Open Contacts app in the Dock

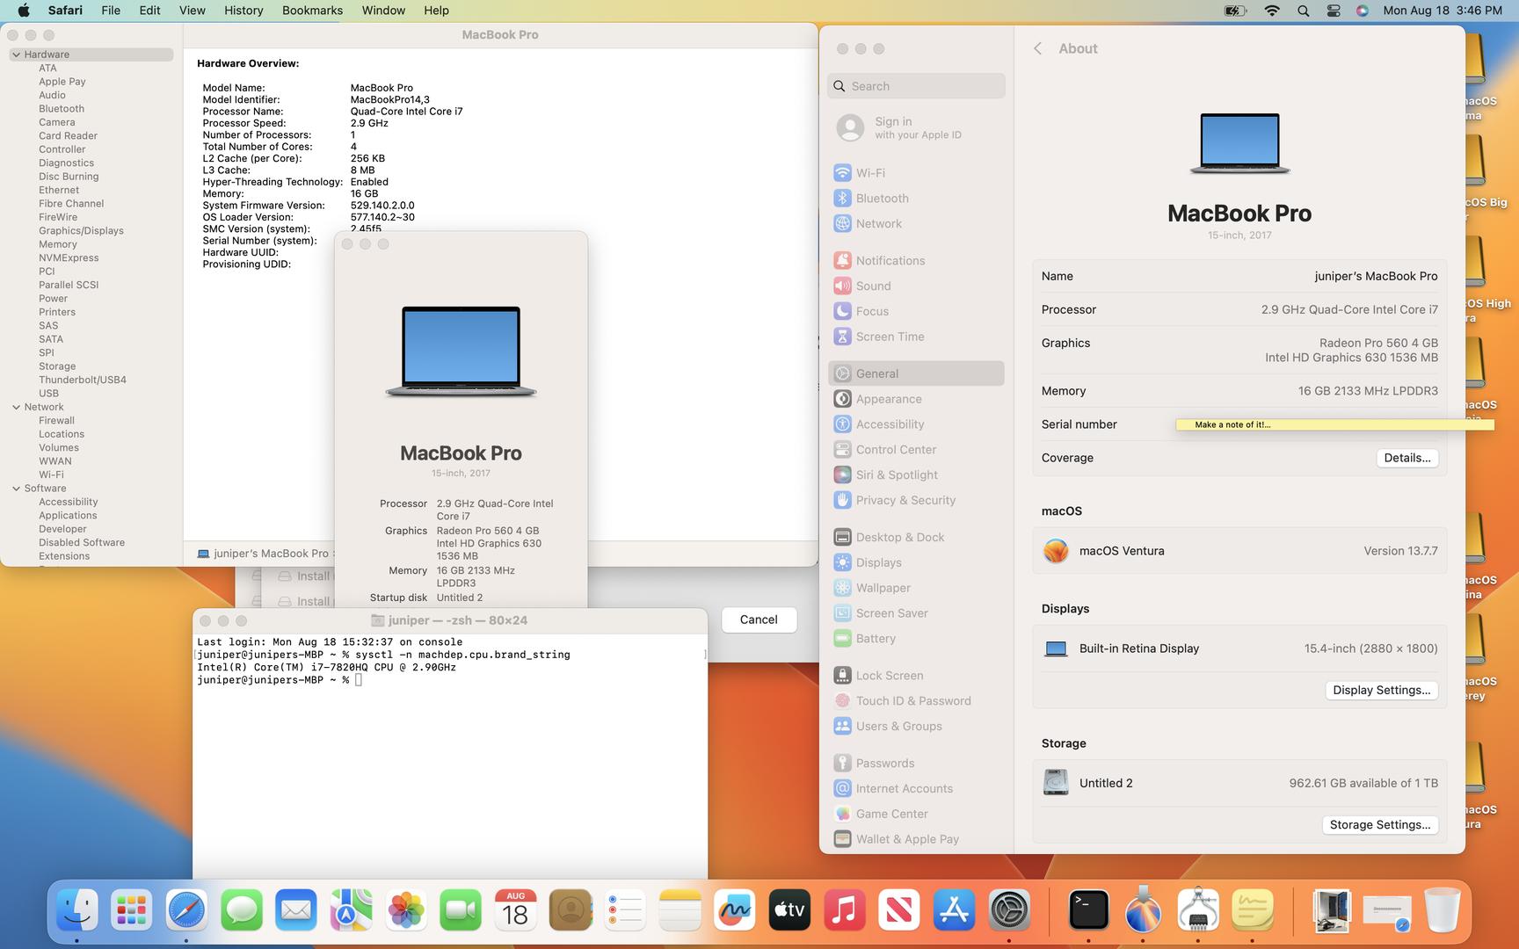click(571, 910)
